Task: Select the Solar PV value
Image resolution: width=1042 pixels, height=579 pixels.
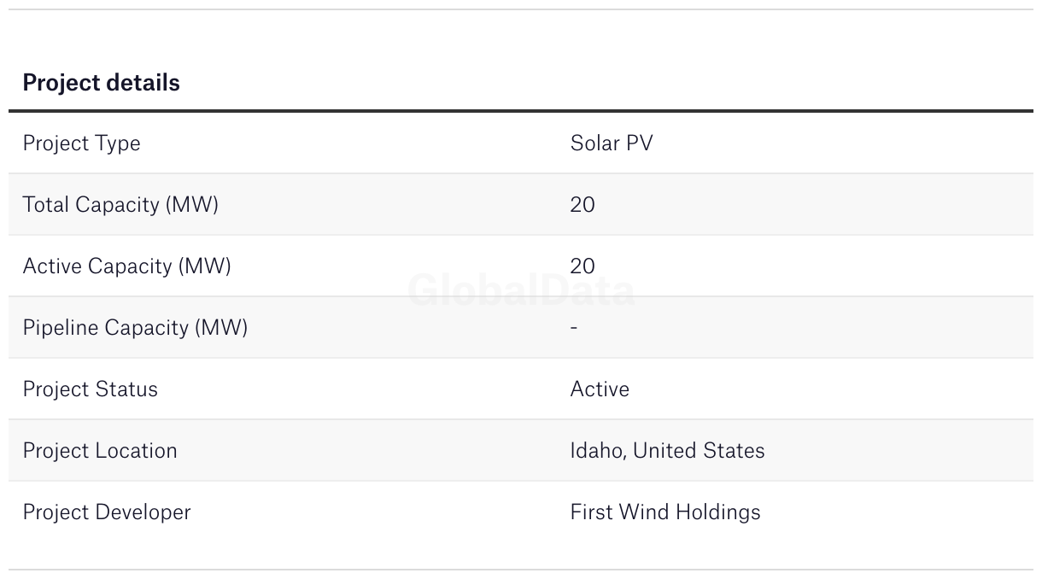Action: coord(611,143)
